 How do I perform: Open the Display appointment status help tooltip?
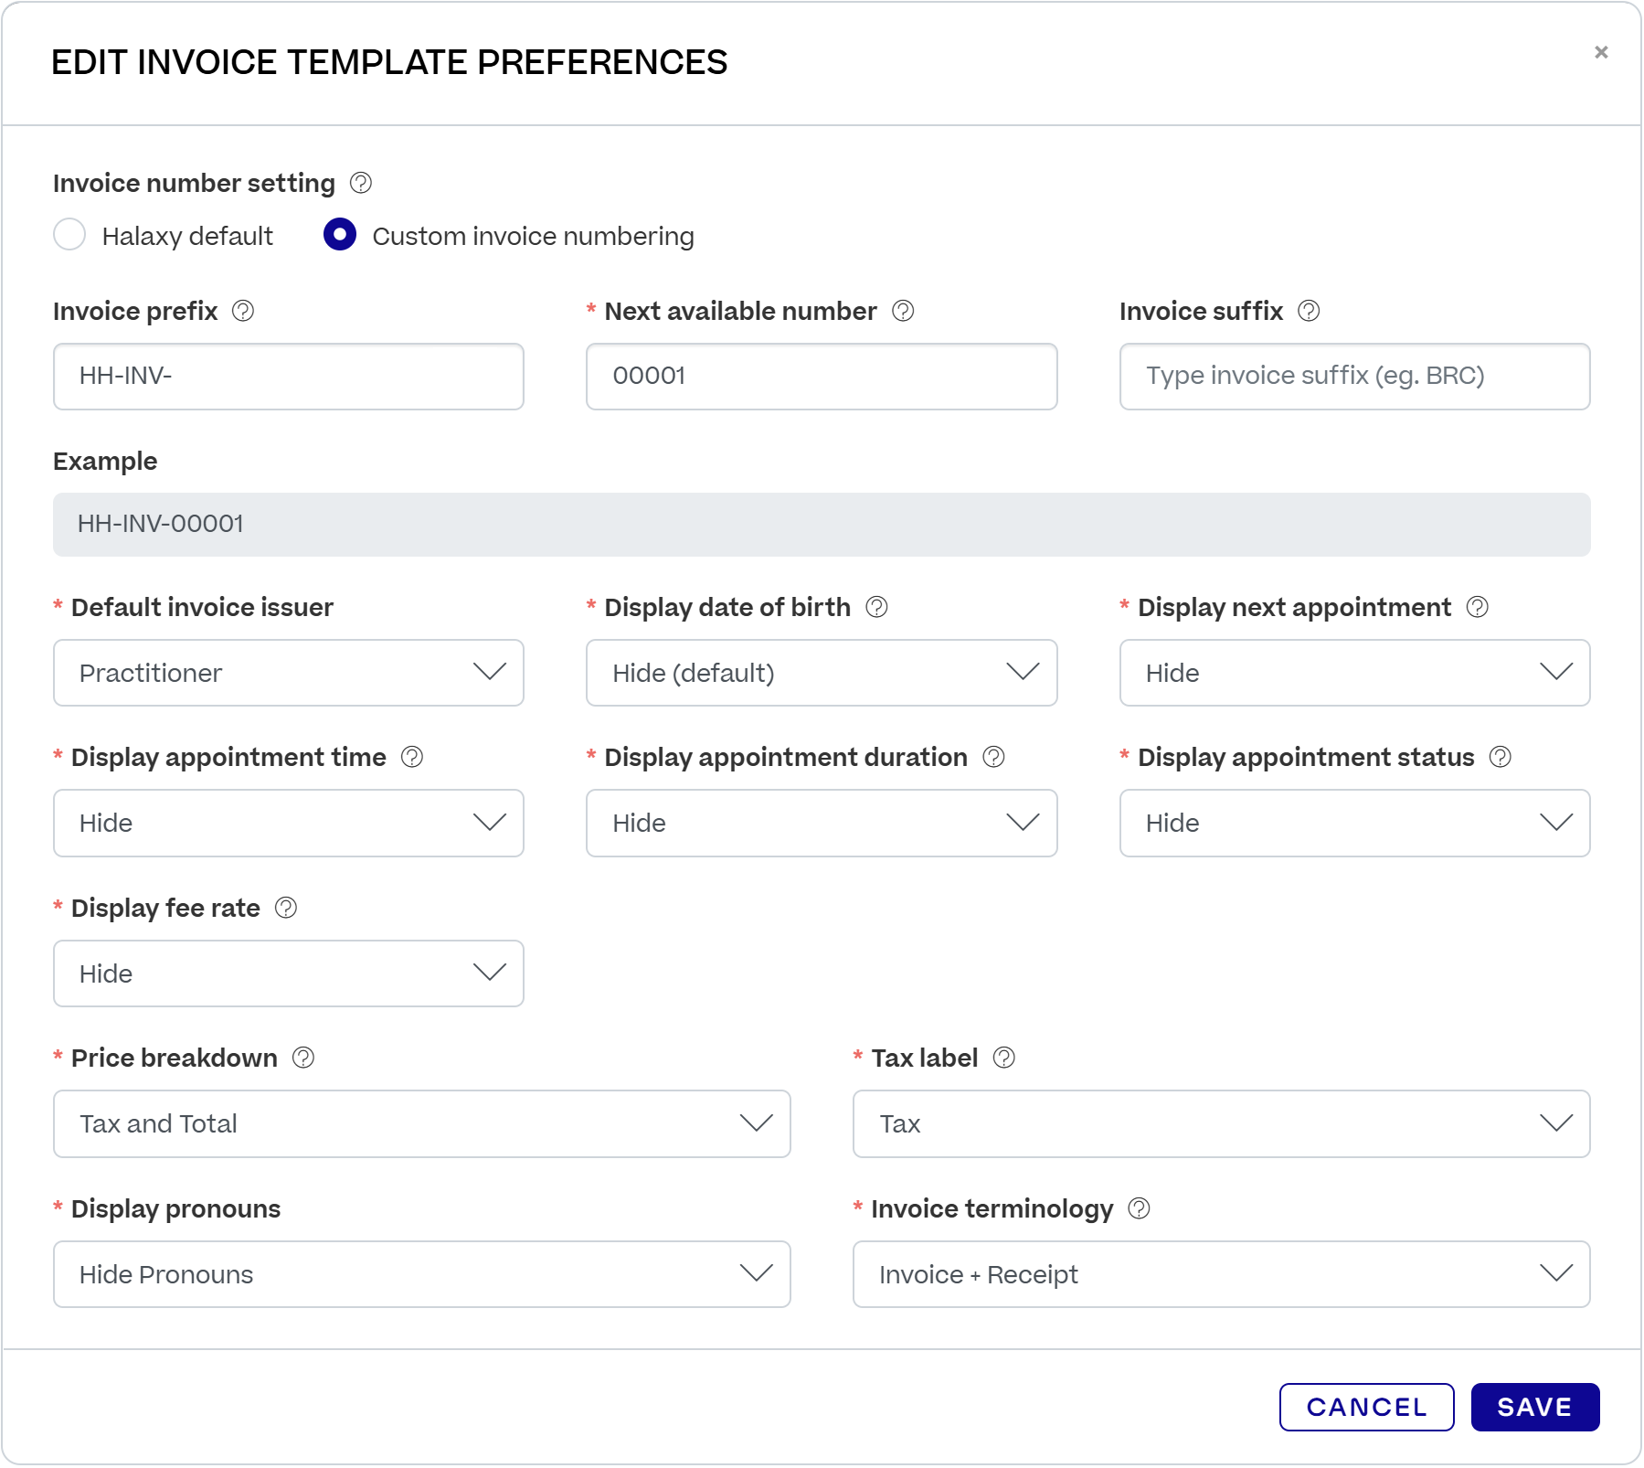point(1499,757)
